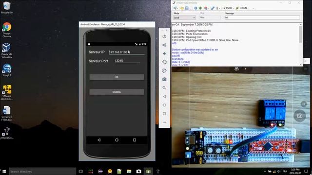
Task: Open Oracle VM VirtualBox desktop icon
Action: tap(7, 51)
